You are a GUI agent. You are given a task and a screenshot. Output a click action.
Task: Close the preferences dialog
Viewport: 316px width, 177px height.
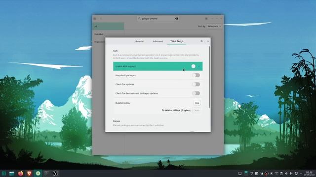coord(208,41)
